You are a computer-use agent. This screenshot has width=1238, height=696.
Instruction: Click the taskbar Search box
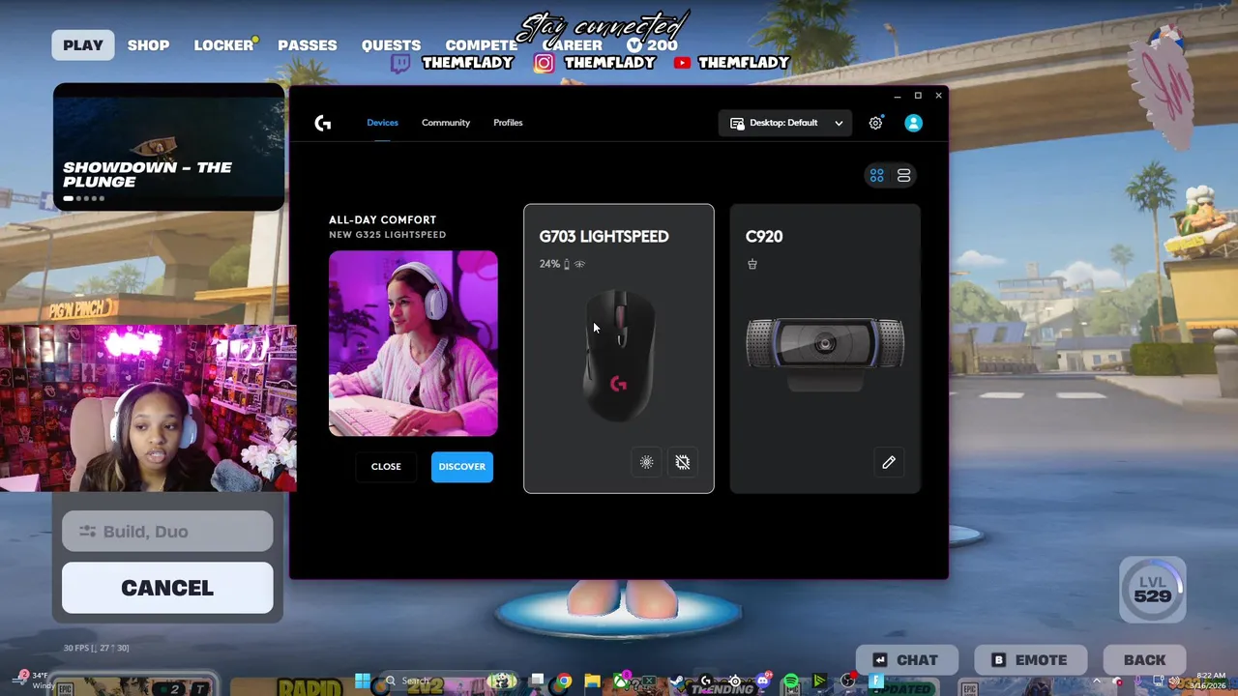tap(450, 681)
